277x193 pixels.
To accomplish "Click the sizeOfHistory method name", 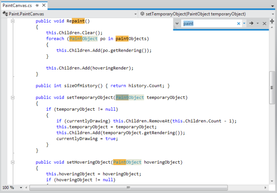I will tap(81, 86).
